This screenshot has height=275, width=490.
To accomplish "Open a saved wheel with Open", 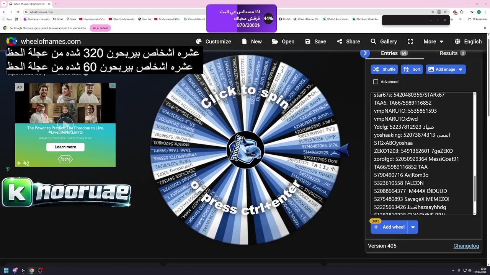I will click(283, 41).
